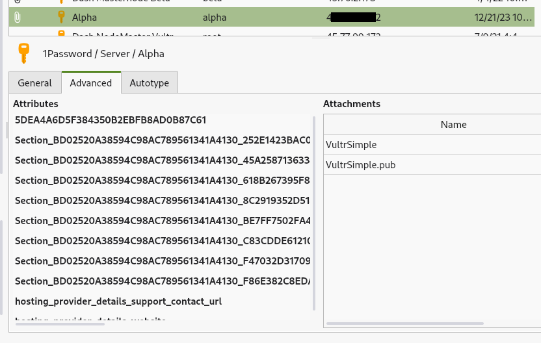Open the Autotype tab
Image resolution: width=541 pixels, height=343 pixels.
pyautogui.click(x=150, y=83)
